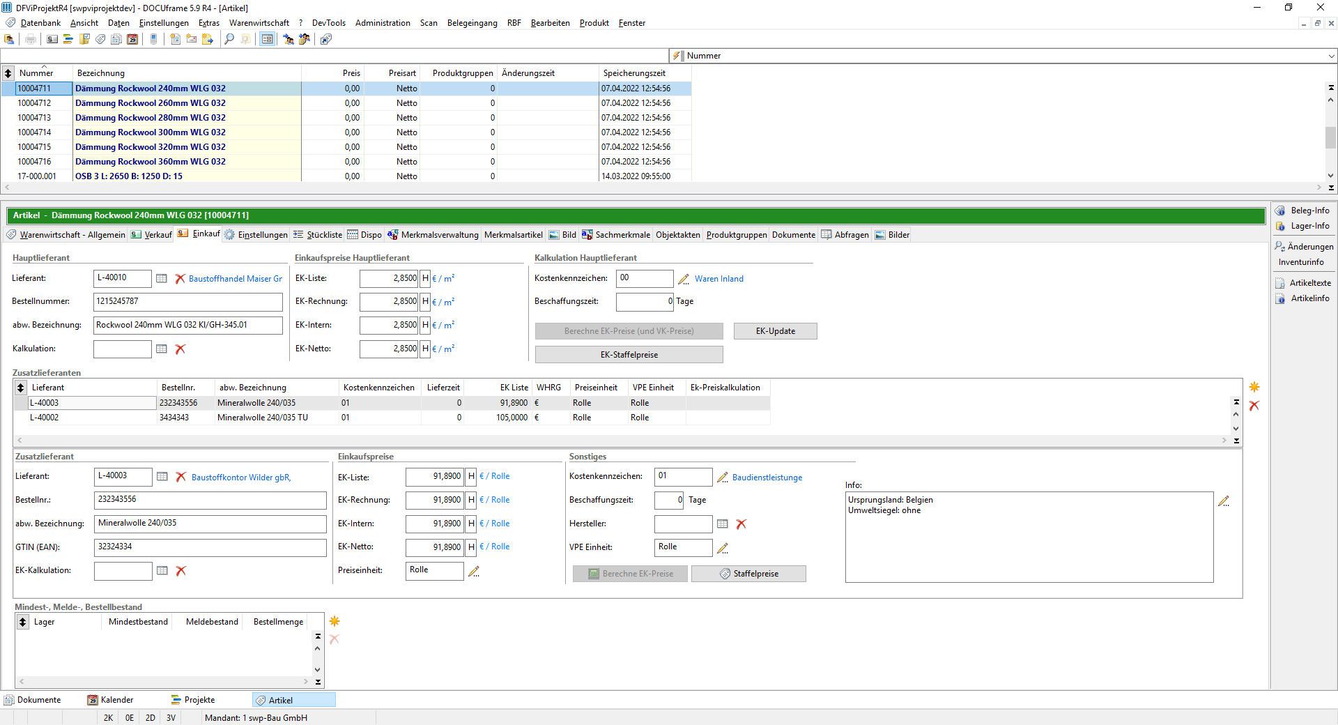
Task: Click left arrow of article list horizontal scrollbar
Action: pyautogui.click(x=8, y=187)
